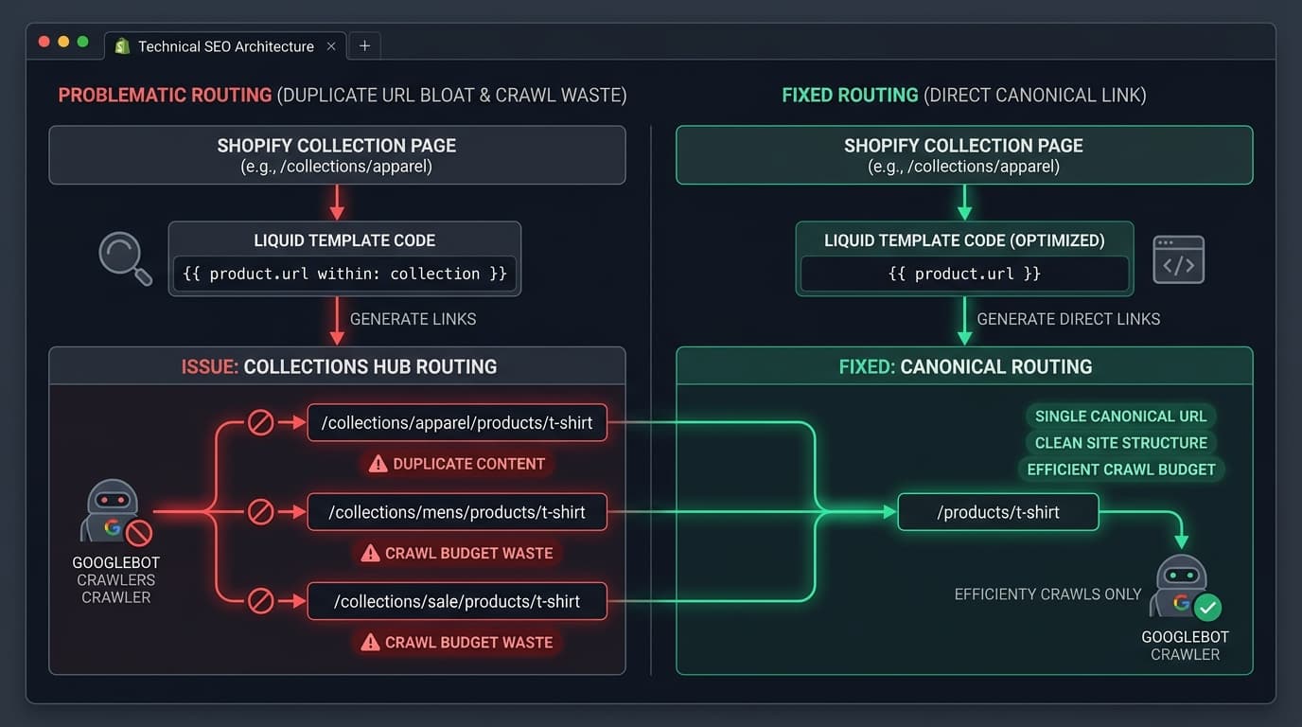Screen dimensions: 1302x727
Task: Click the Clean Site Structure badge
Action: [x=1120, y=443]
